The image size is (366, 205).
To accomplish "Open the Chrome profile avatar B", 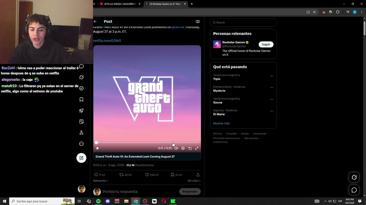I will (x=355, y=12).
